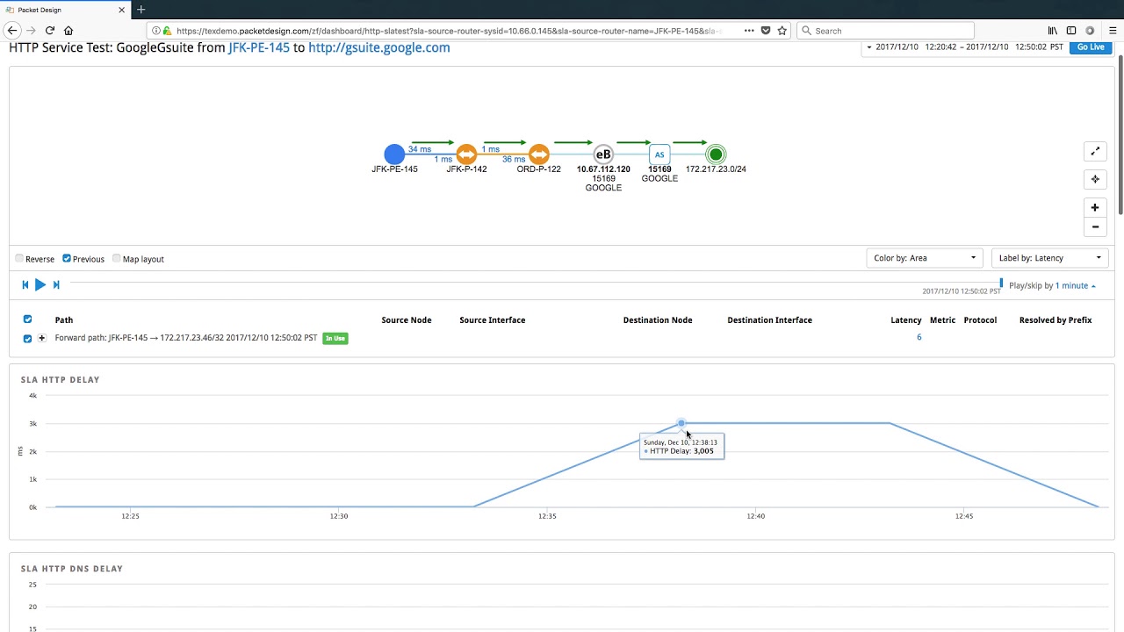Screen dimensions: 1124x632
Task: Enable the Reverse checkbox
Action: pyautogui.click(x=19, y=258)
